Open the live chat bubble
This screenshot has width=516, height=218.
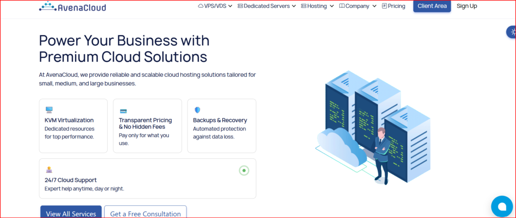[502, 206]
